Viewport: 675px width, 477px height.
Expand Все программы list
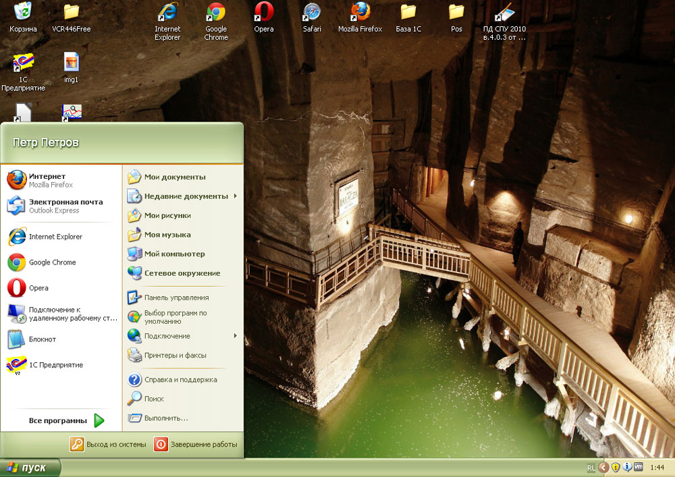coord(66,421)
